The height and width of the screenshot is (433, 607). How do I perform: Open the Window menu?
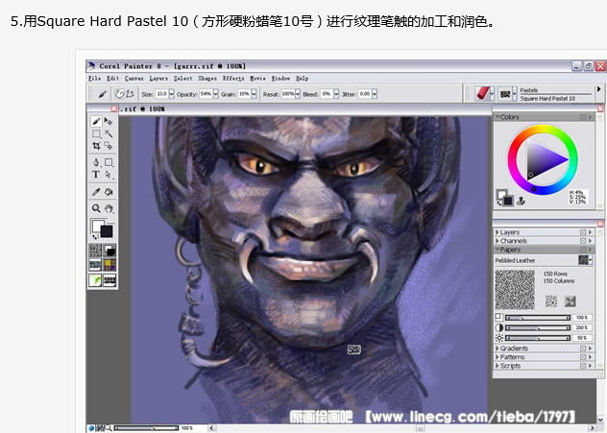(280, 79)
